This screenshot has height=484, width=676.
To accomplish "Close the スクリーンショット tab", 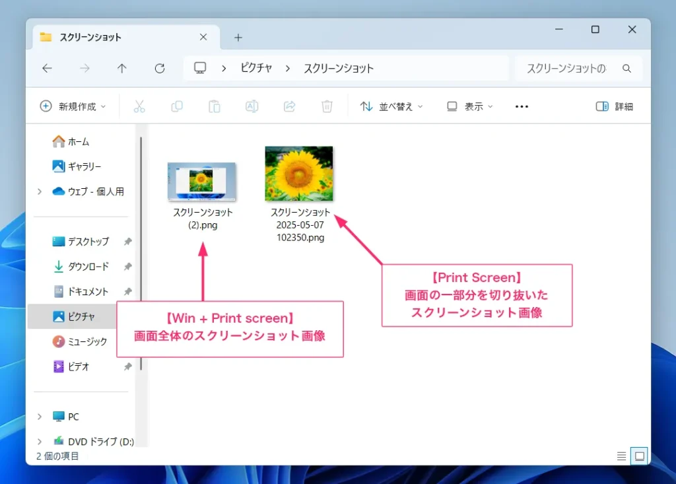I will point(203,37).
